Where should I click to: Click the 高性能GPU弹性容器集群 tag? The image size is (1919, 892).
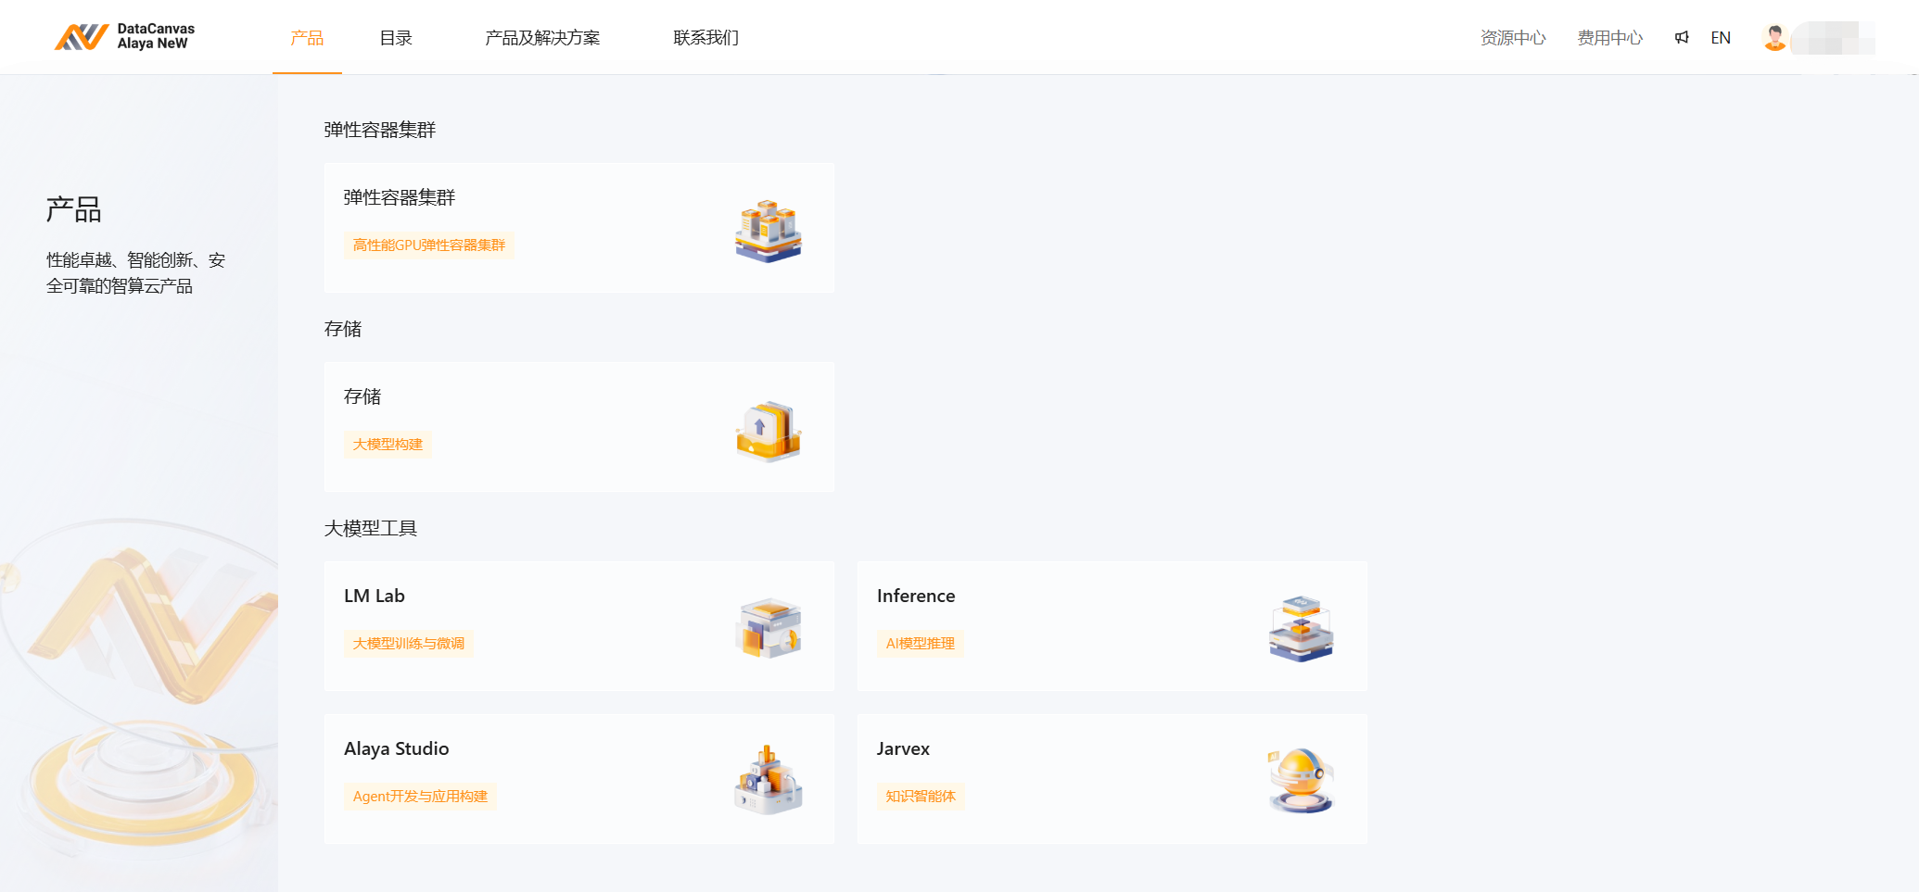(428, 245)
